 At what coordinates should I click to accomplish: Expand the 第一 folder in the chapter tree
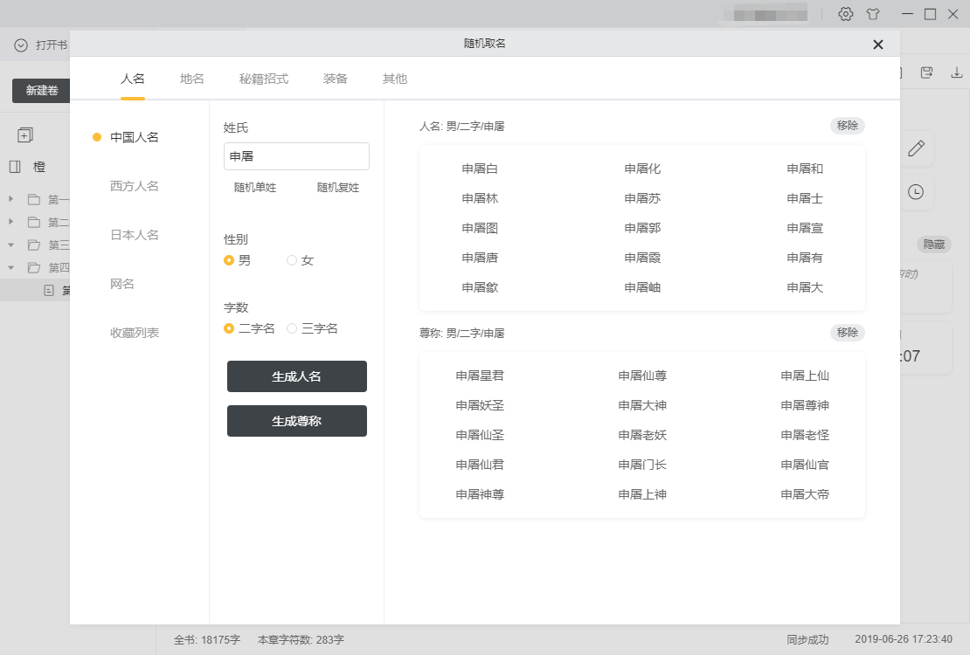pos(10,199)
